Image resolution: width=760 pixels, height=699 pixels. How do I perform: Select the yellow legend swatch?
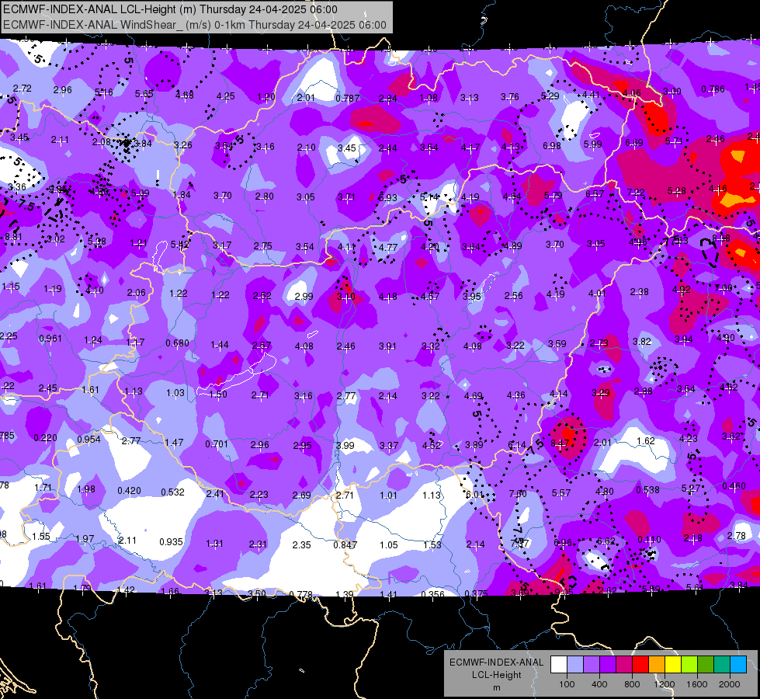(673, 664)
